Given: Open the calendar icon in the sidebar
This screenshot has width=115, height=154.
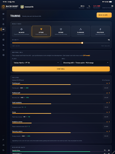Looking at the screenshot, I should tap(3, 40).
